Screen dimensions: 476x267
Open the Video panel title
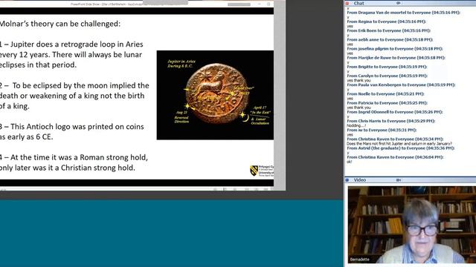[x=360, y=179]
